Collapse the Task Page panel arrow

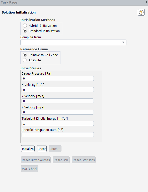click(146, 2)
